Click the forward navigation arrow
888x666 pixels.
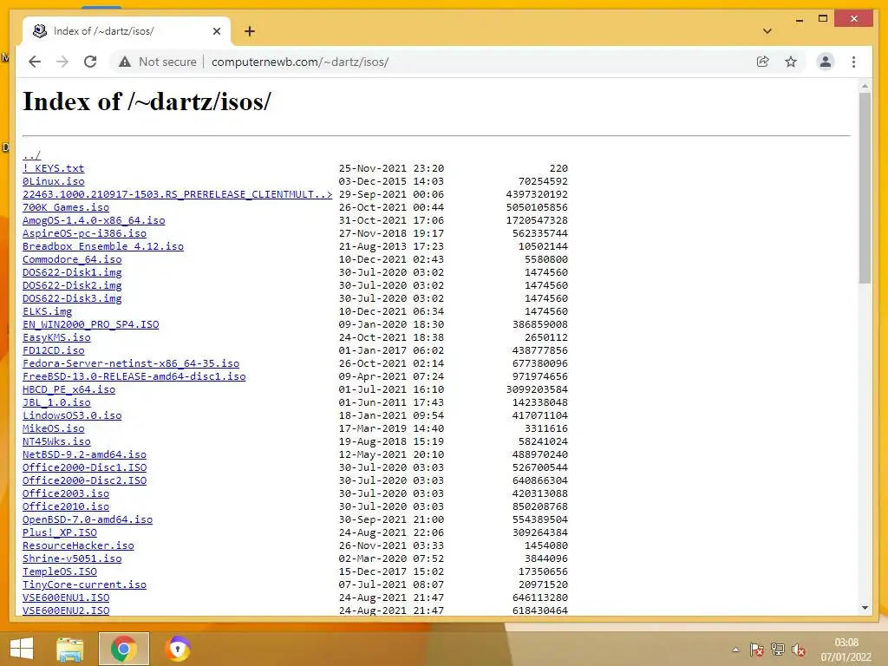(62, 62)
